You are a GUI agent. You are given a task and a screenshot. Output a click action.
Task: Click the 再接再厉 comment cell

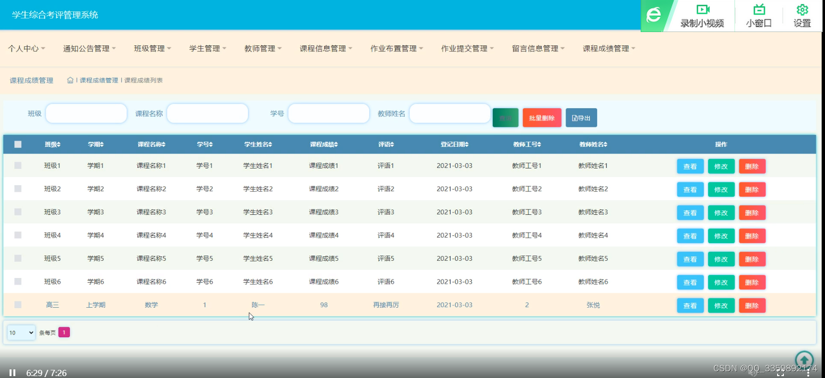pos(386,305)
